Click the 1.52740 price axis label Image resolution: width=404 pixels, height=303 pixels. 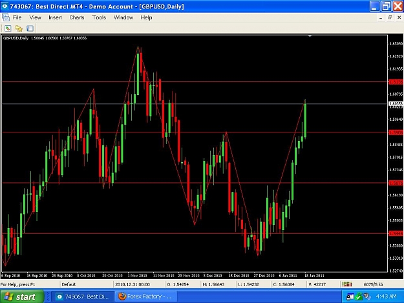coord(396,271)
